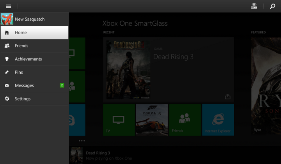The width and height of the screenshot is (281, 164).
Task: Click the pin icon
Action: click(7, 72)
